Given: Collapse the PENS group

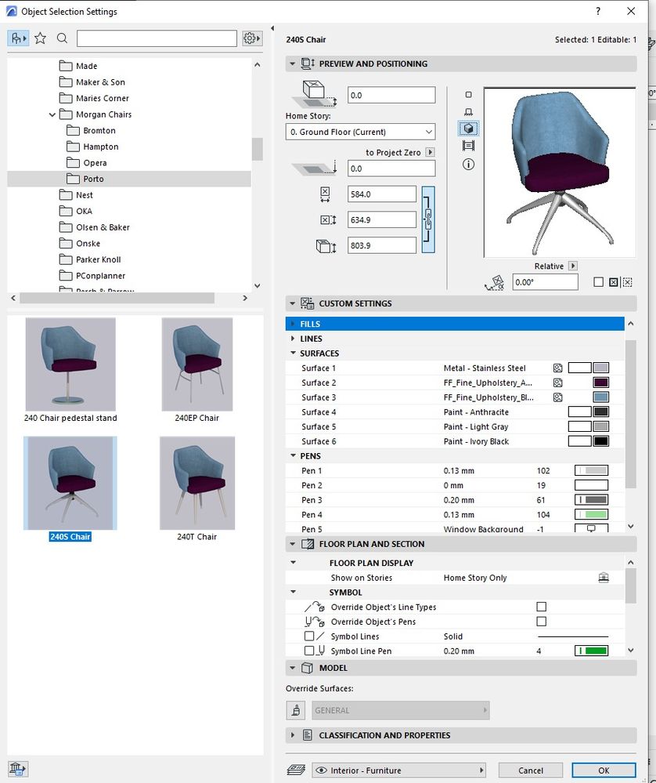Looking at the screenshot, I should (293, 456).
